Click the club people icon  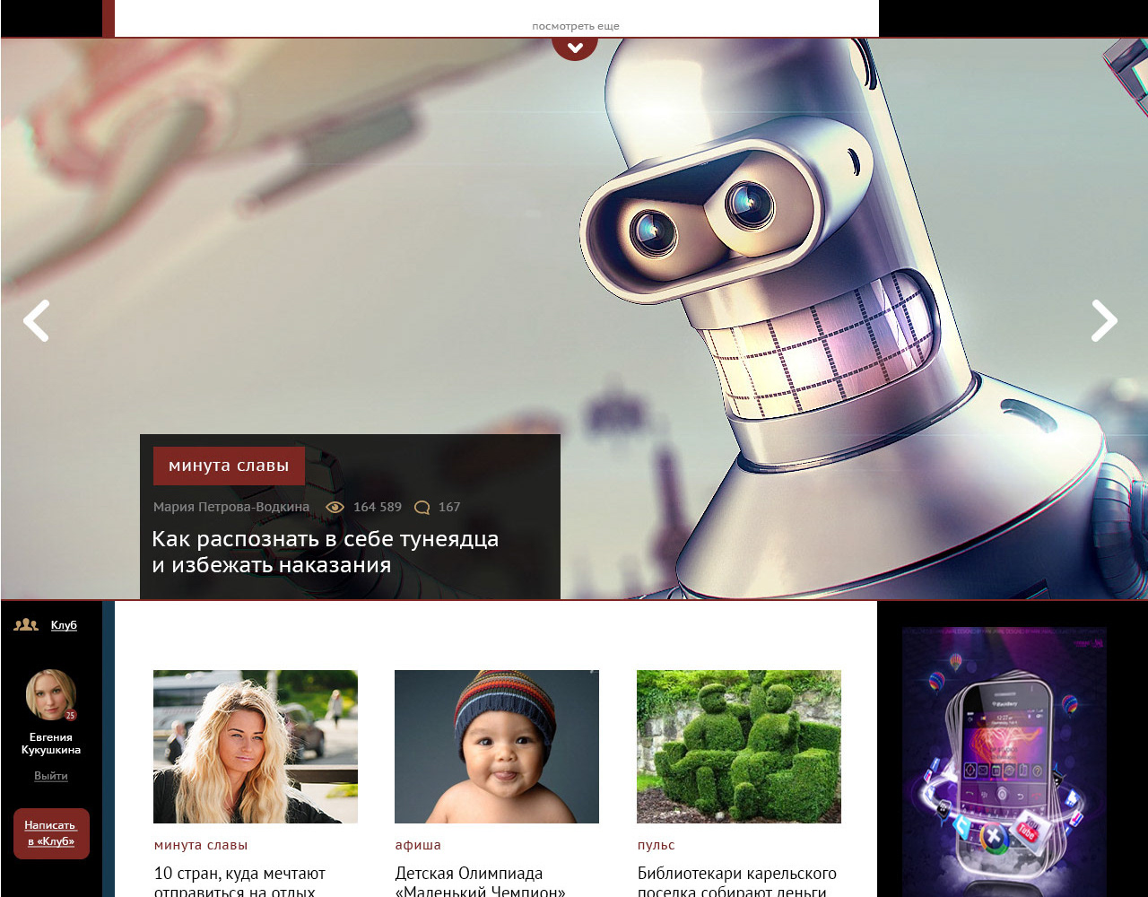26,625
